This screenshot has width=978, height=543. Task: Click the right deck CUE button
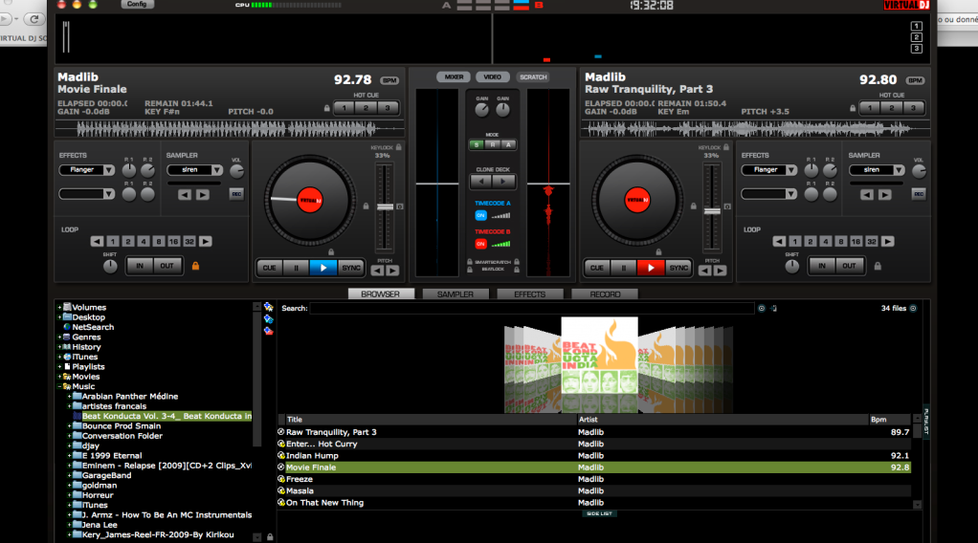[x=597, y=268]
